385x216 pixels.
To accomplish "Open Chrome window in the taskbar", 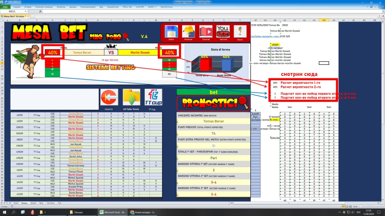I will (143, 212).
